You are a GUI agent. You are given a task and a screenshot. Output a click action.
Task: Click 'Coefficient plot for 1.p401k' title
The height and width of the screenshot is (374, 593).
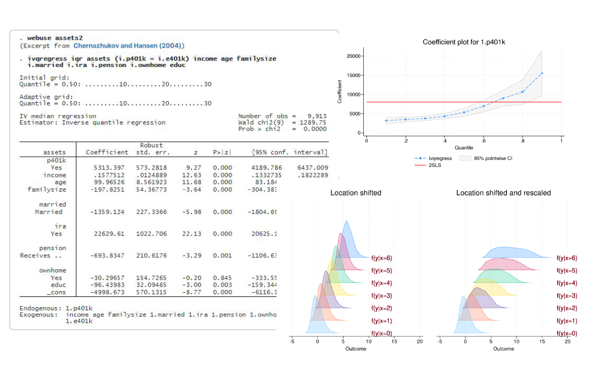[x=464, y=42]
